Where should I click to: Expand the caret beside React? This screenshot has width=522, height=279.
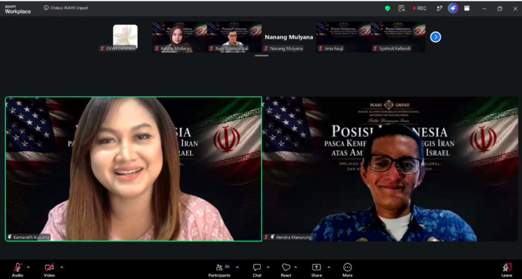point(295,267)
